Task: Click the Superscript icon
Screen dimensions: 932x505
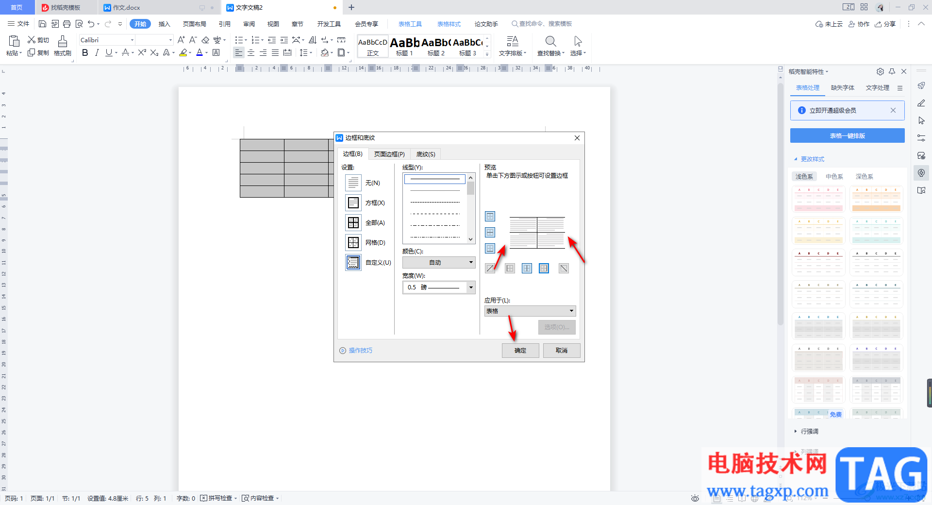Action: click(142, 52)
